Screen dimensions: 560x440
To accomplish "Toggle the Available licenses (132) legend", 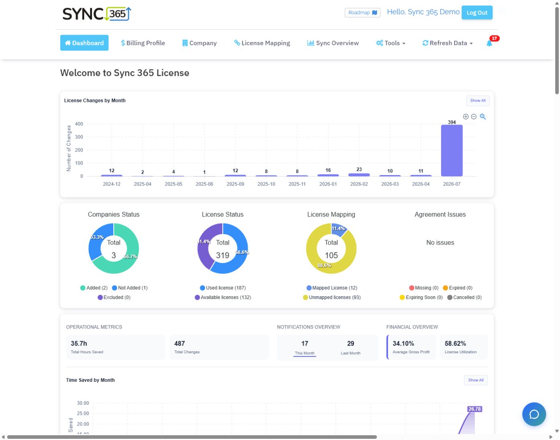I will 223,297.
